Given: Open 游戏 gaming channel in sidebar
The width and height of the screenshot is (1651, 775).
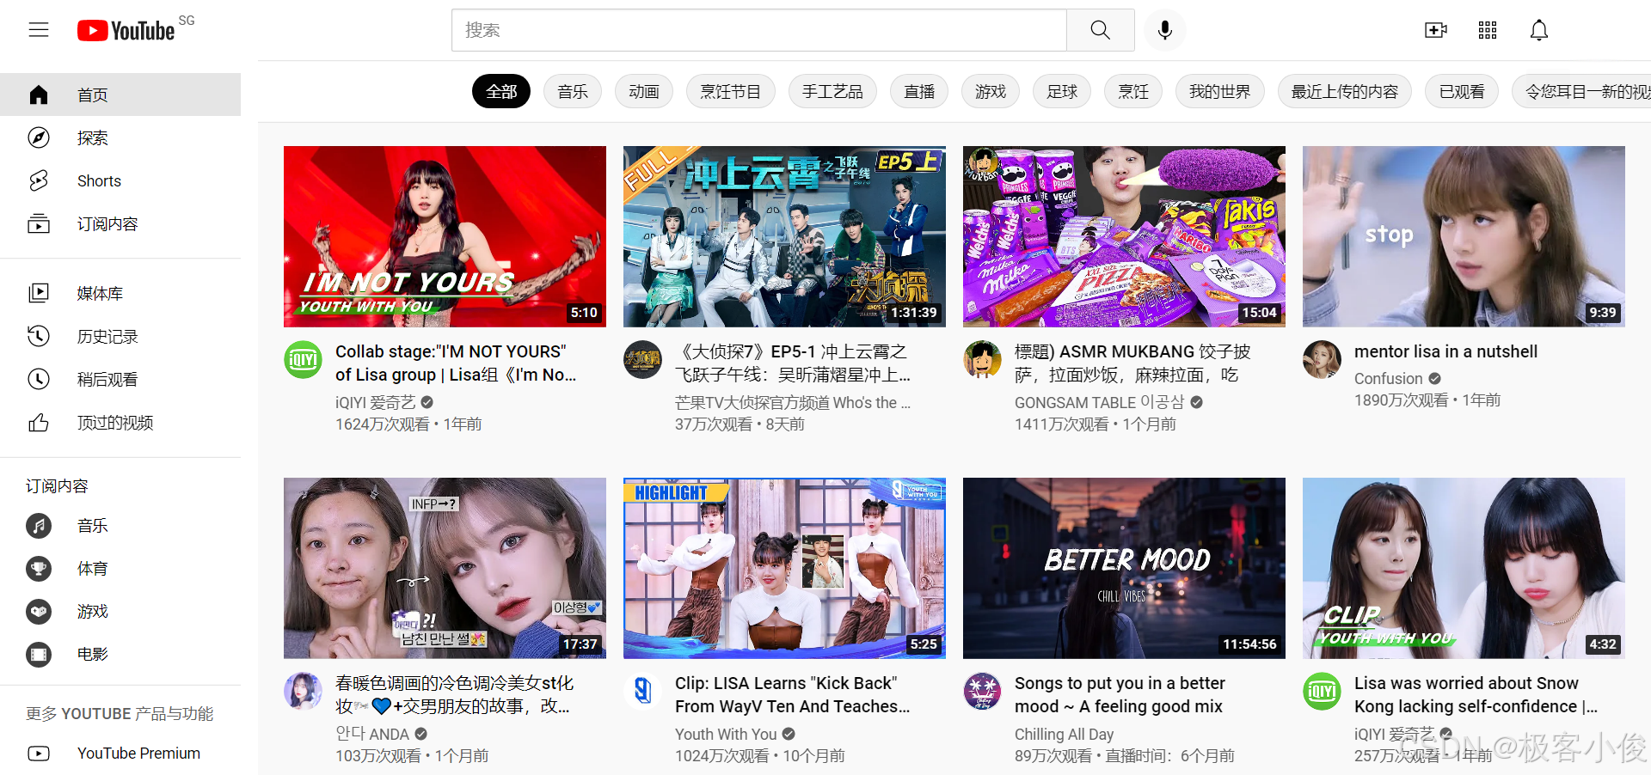Looking at the screenshot, I should 120,611.
